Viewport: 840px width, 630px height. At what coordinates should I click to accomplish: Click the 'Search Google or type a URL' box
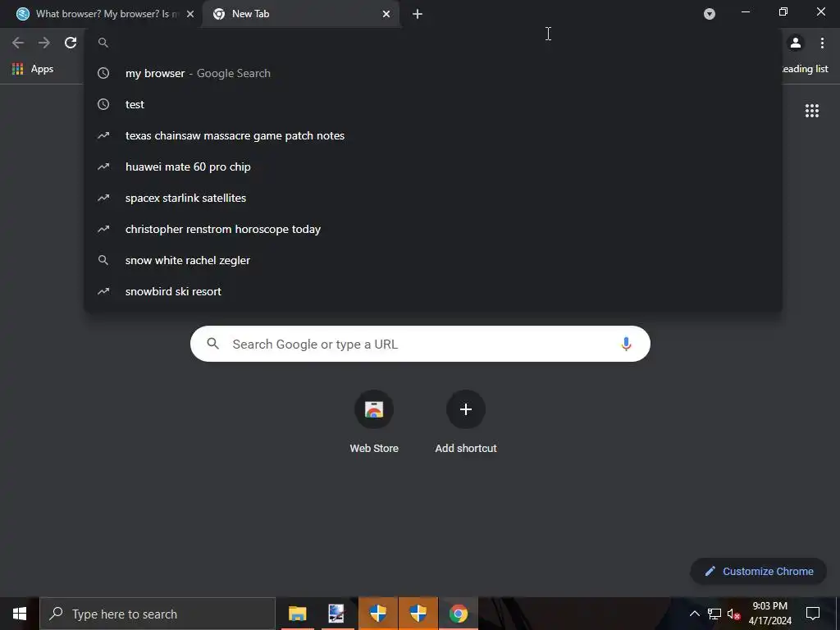pyautogui.click(x=420, y=344)
